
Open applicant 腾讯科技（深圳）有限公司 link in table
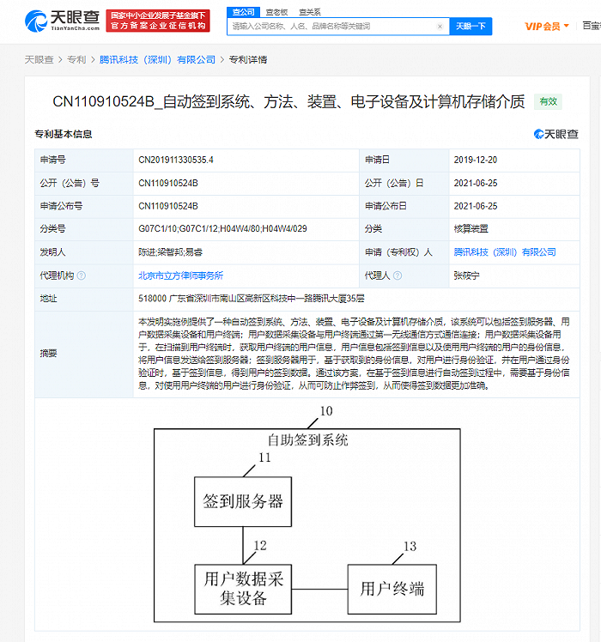coord(505,252)
